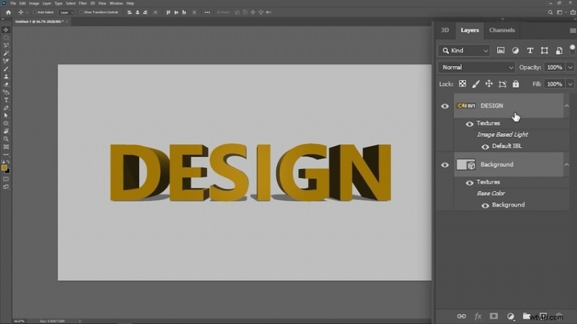Select the Elliptical Marquee tool

point(6,37)
